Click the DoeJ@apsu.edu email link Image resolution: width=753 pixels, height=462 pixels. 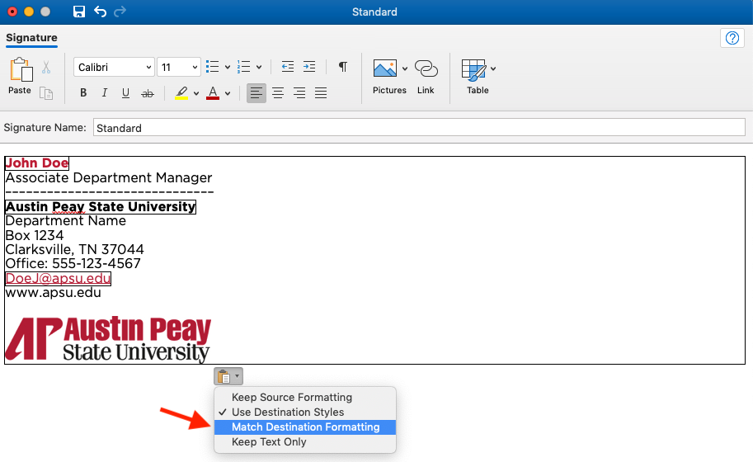point(58,279)
